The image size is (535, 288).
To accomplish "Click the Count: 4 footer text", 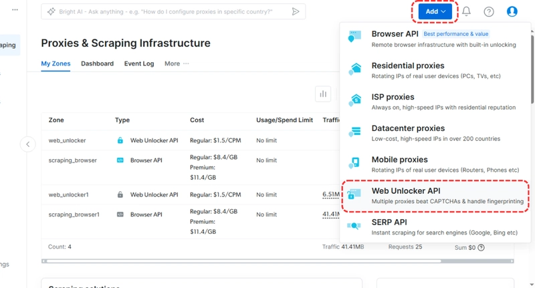I will [x=60, y=247].
